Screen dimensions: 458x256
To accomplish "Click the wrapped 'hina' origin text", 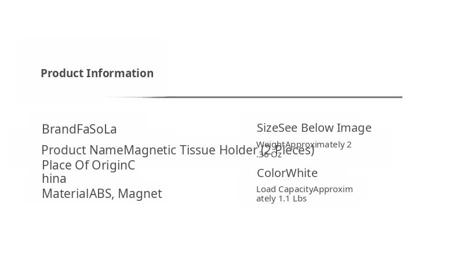I will pyautogui.click(x=54, y=179).
